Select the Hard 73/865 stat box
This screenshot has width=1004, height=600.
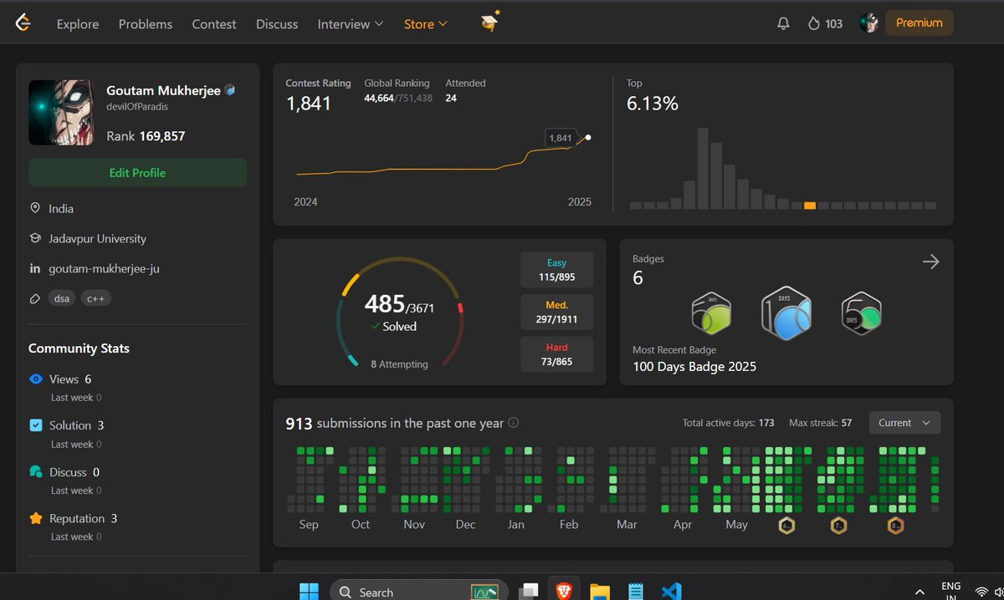pos(557,354)
